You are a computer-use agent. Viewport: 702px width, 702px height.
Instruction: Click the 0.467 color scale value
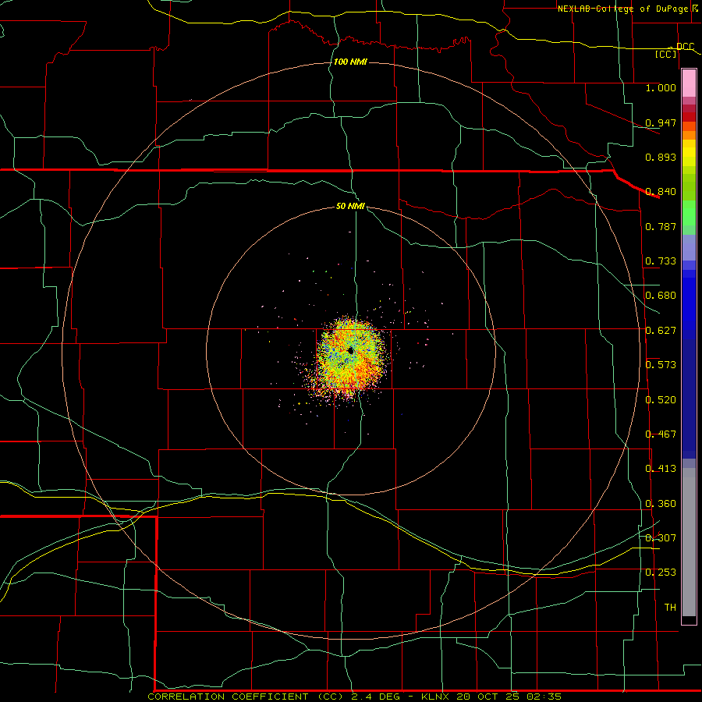point(661,434)
